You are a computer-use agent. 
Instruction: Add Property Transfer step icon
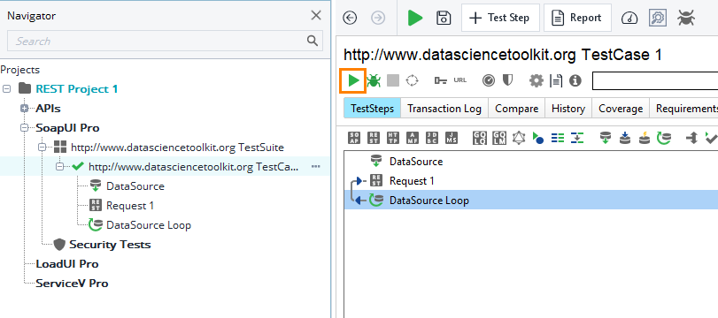(577, 138)
